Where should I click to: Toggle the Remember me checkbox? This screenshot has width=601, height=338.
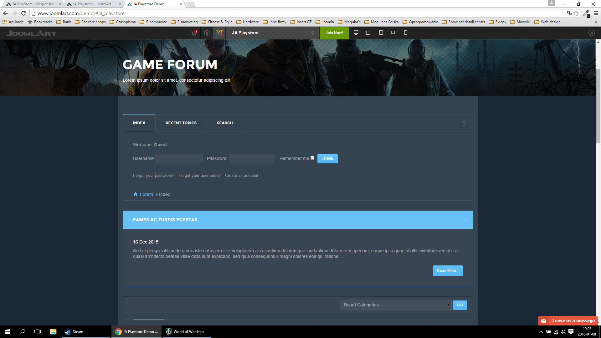tap(312, 158)
